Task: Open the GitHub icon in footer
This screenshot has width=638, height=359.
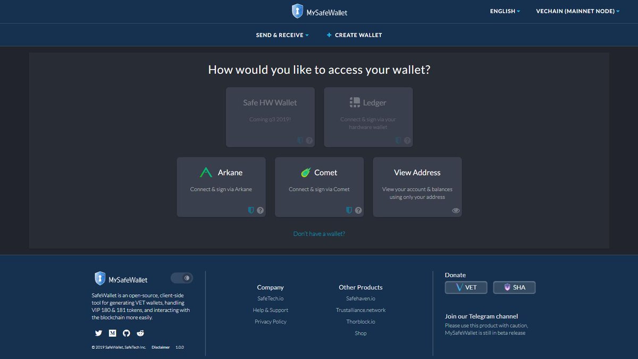Action: click(x=127, y=333)
